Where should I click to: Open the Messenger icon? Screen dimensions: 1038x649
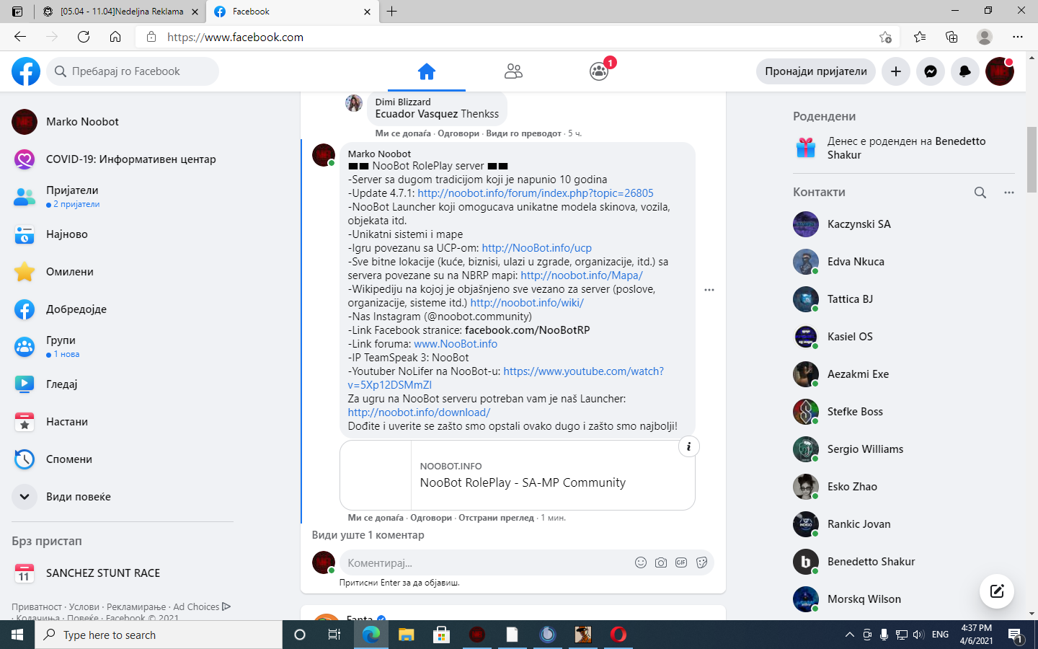click(x=931, y=71)
